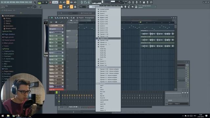Viewport: 210px width, 118px height.
Task: Click the Playlist - Arrangement title
Action: (x=86, y=18)
